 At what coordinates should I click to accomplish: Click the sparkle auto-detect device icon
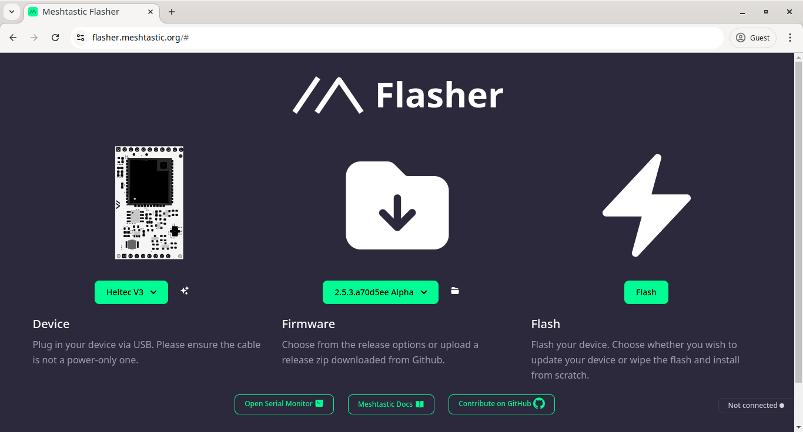coord(185,291)
